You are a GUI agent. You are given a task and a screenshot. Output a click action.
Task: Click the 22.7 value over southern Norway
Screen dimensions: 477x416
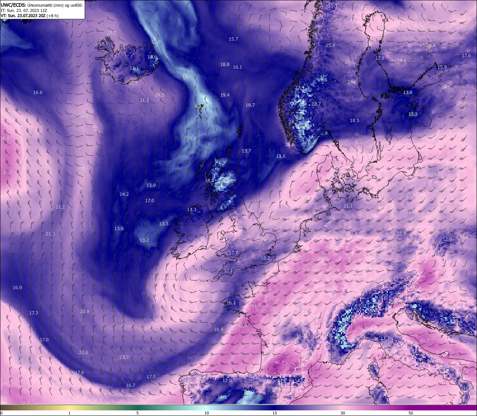[316, 104]
